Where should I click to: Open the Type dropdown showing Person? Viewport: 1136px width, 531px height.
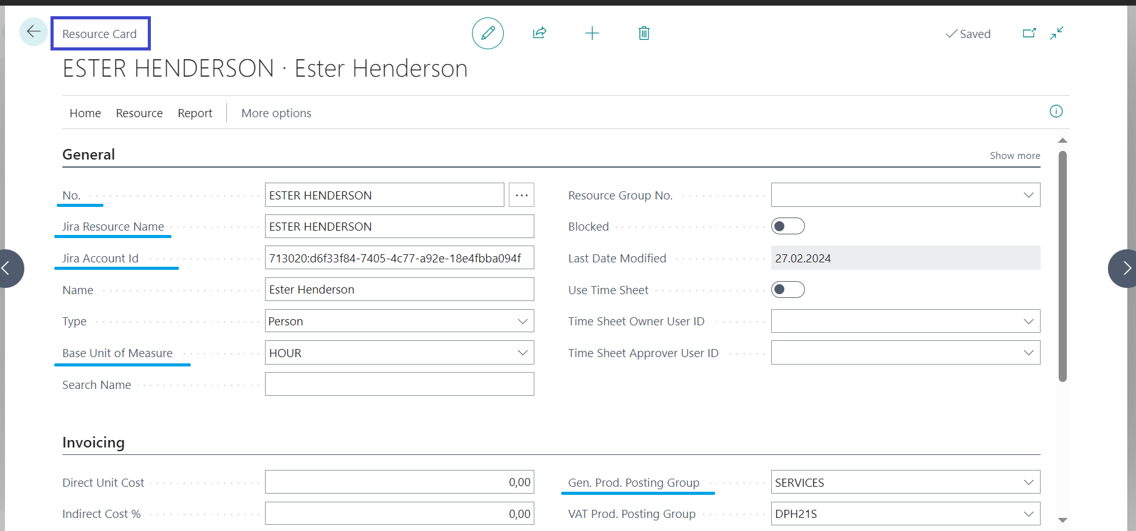[x=522, y=321]
